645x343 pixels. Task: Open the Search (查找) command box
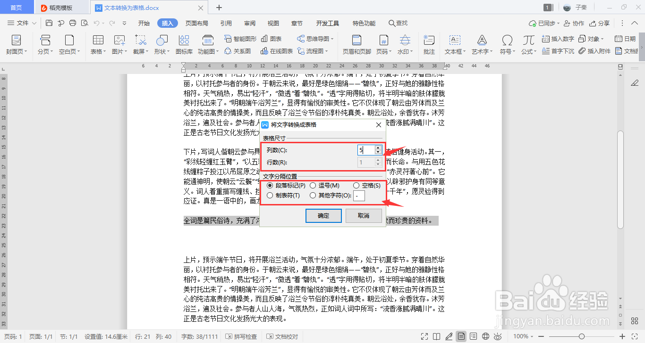[x=398, y=23]
